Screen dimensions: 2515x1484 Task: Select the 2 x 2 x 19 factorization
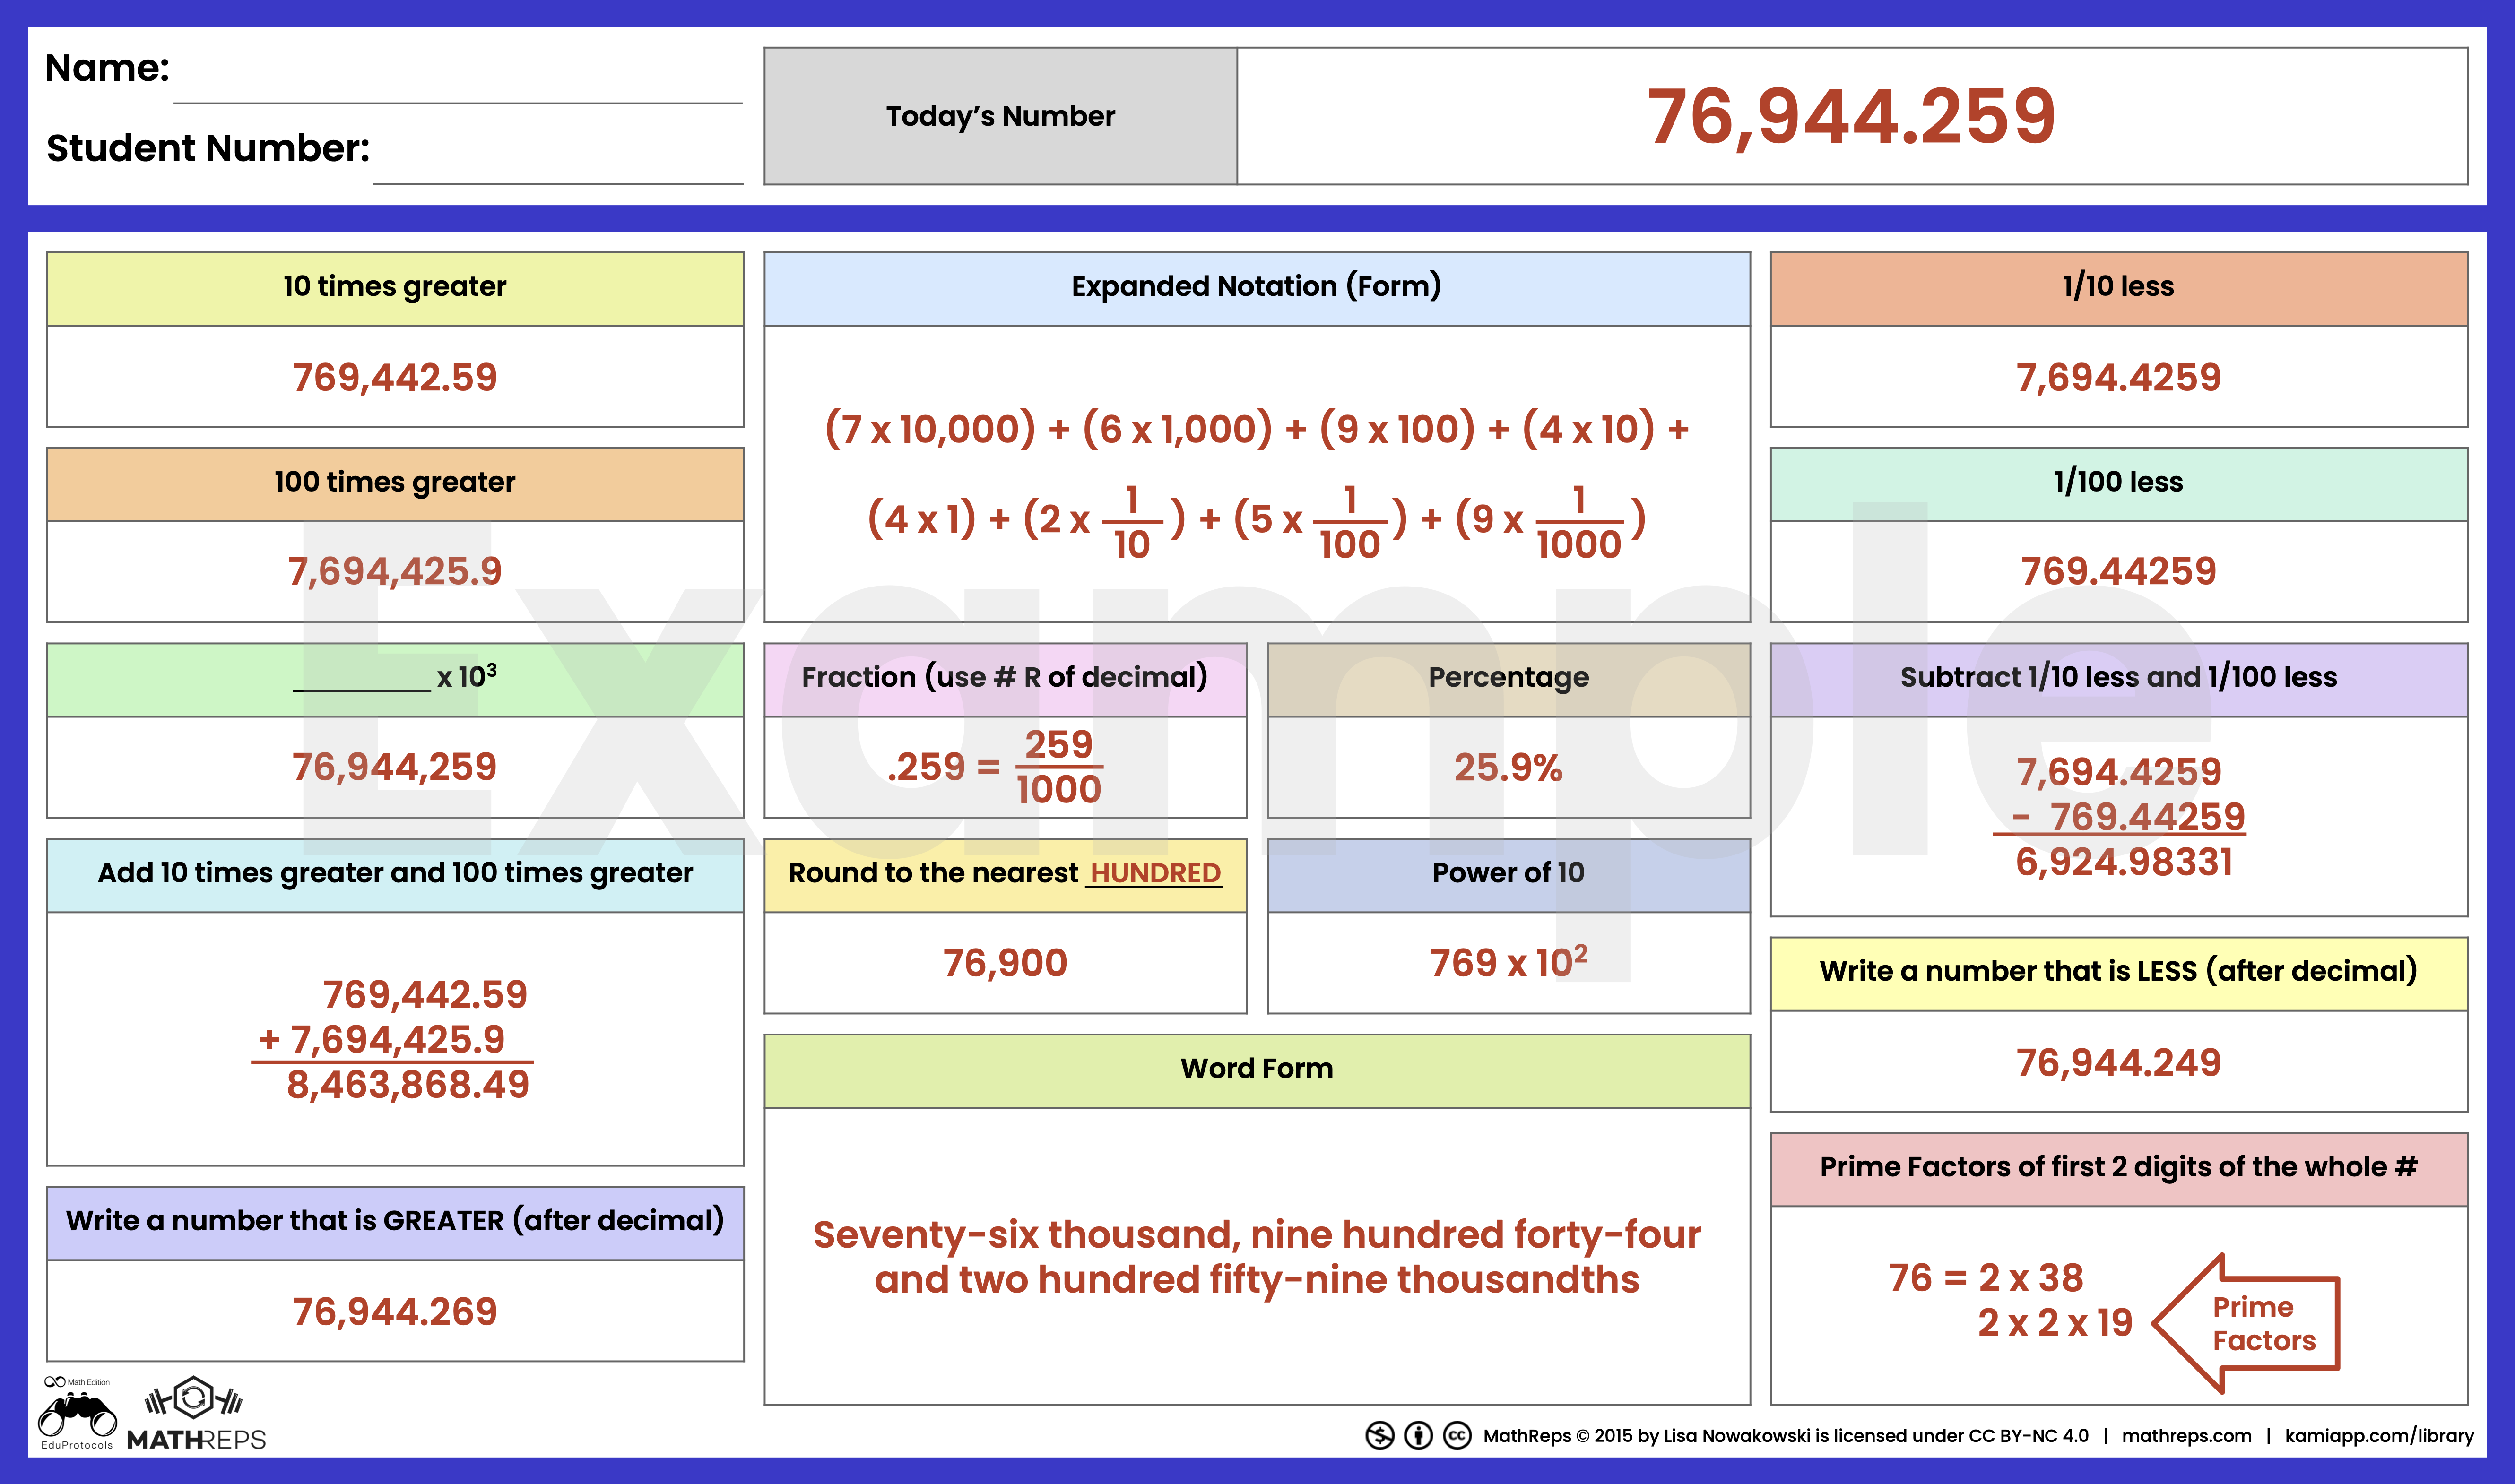(x=2055, y=1322)
